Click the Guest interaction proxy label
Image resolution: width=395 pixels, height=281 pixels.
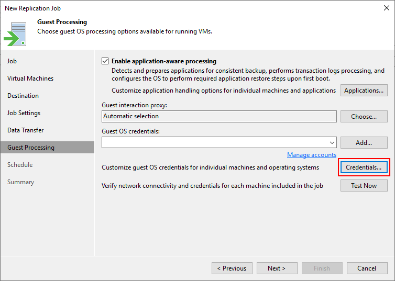pos(134,105)
